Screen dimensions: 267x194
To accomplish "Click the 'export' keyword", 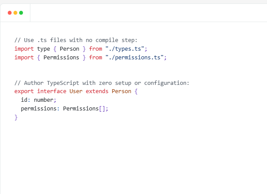I will (x=24, y=91).
